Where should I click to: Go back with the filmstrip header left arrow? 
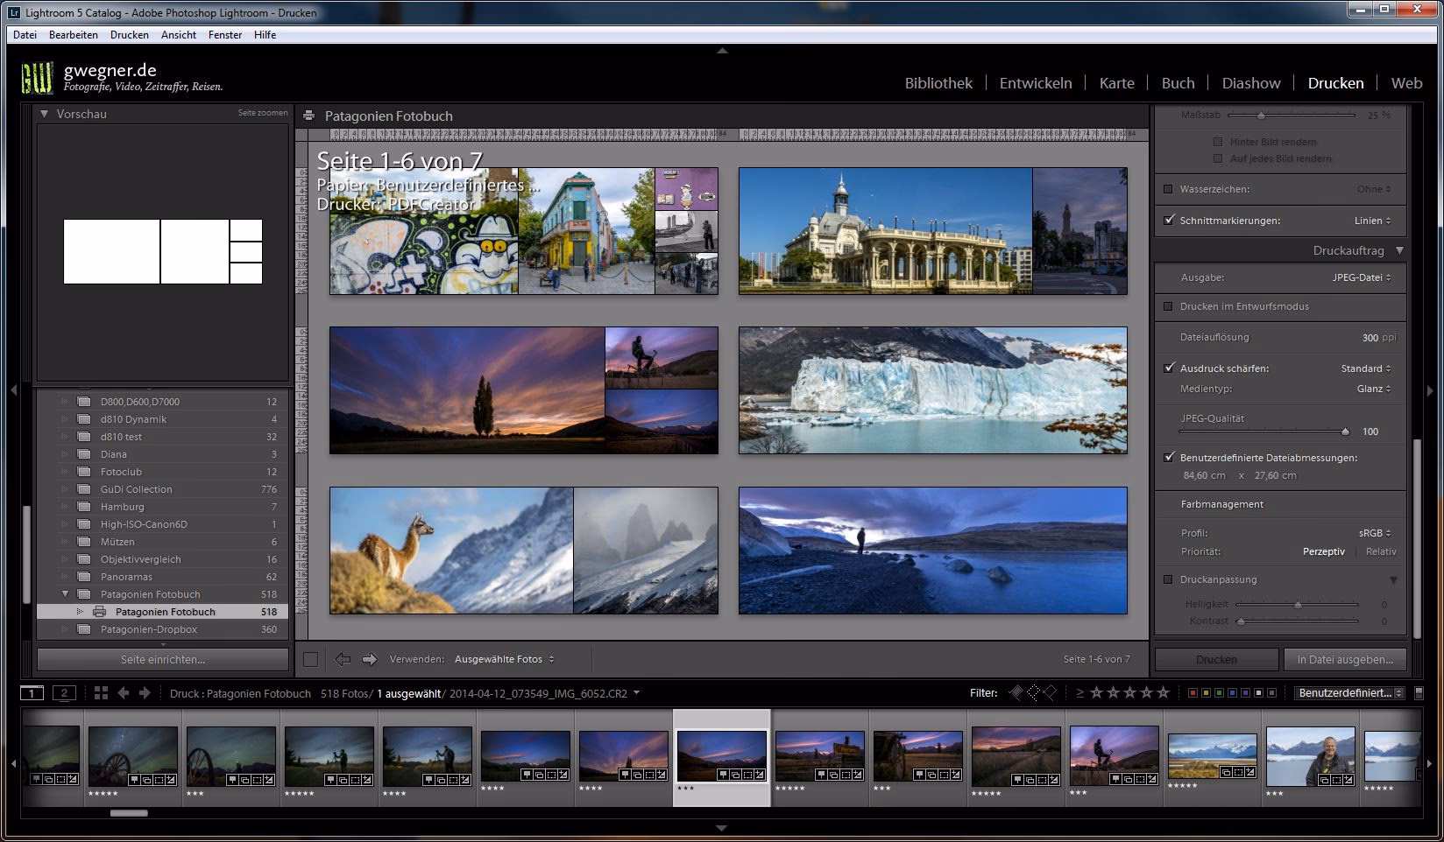point(124,693)
